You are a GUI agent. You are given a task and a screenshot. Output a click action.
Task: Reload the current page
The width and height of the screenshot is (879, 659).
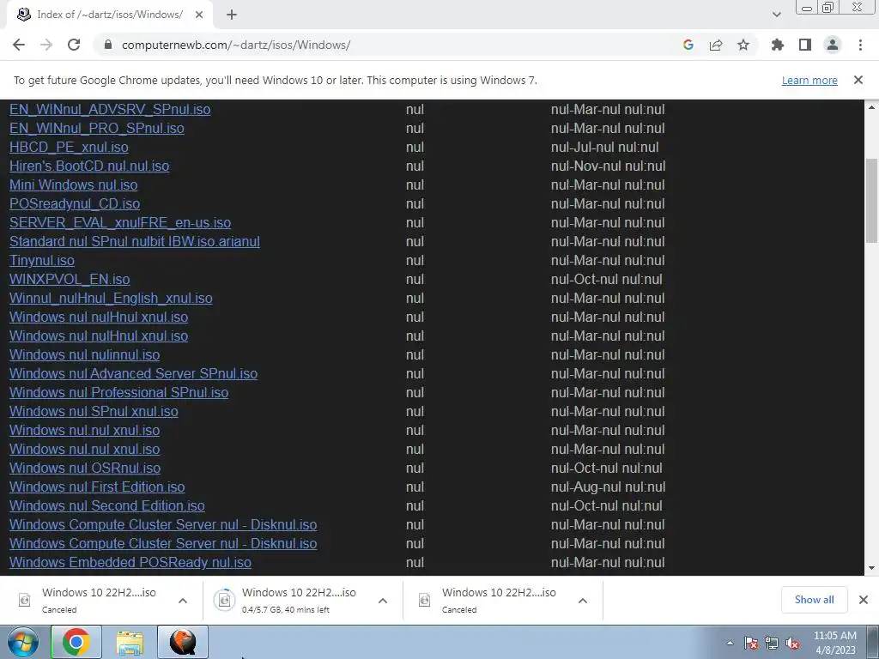click(74, 45)
